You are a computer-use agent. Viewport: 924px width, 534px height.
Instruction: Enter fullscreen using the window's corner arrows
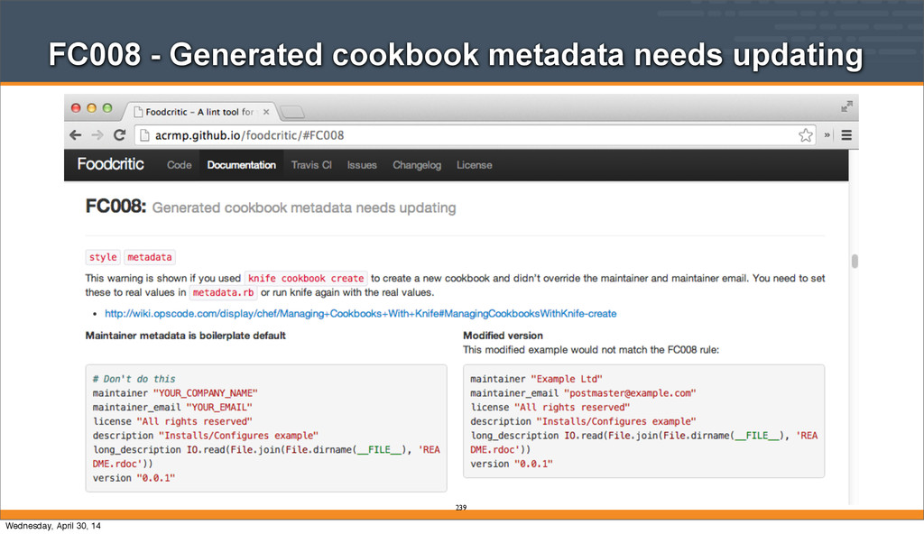click(x=845, y=107)
